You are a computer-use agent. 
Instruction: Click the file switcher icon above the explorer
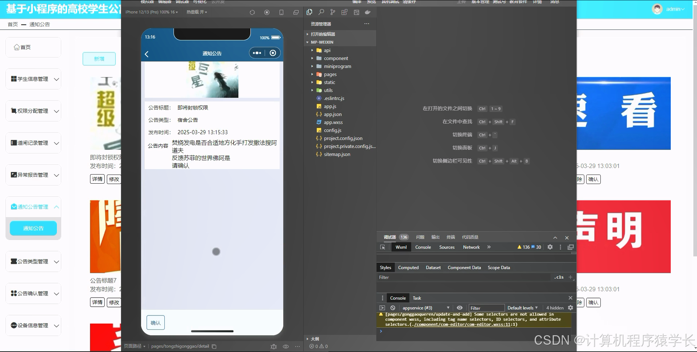(309, 12)
